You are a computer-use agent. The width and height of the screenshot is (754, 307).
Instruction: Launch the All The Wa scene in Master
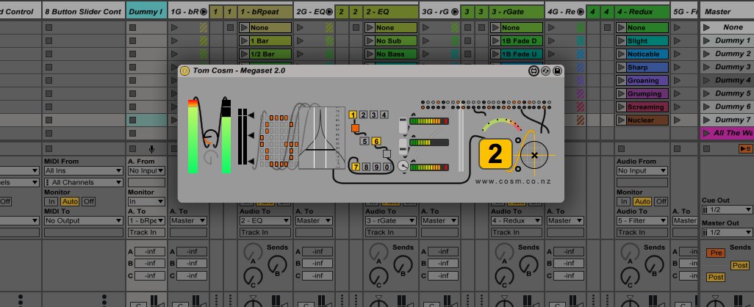pyautogui.click(x=706, y=133)
